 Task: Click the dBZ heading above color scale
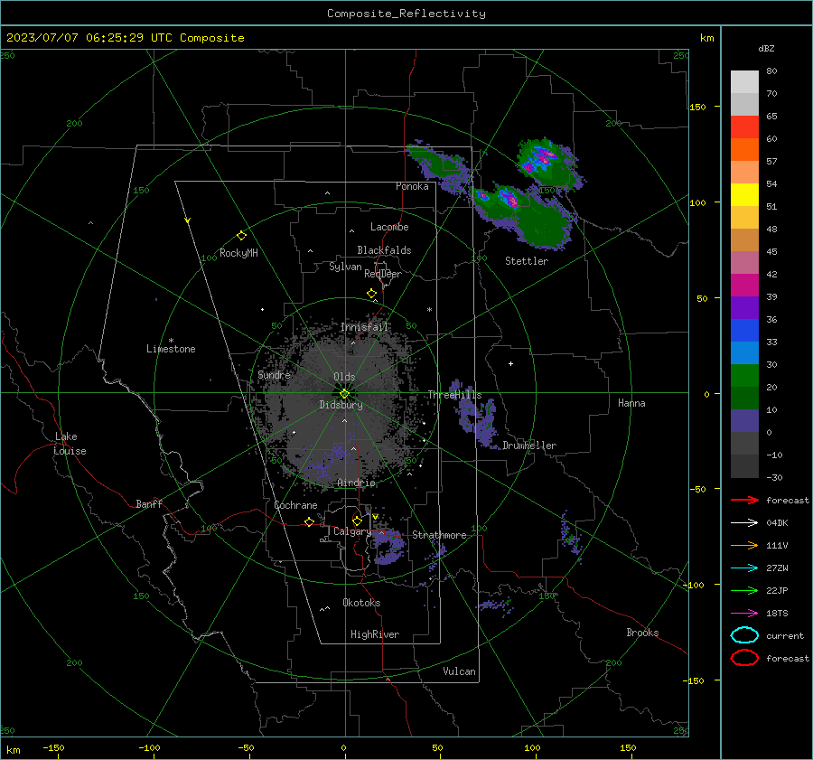point(766,48)
